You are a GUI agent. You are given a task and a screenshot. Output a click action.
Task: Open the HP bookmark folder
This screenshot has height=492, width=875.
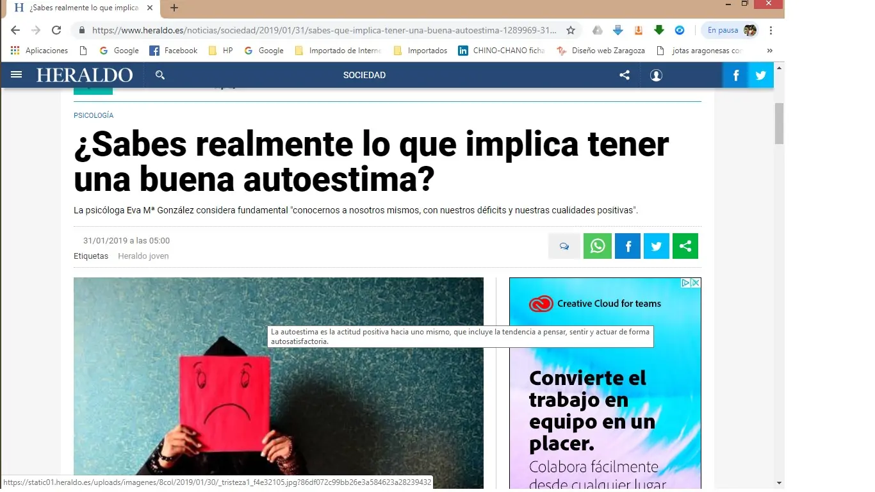(x=220, y=51)
